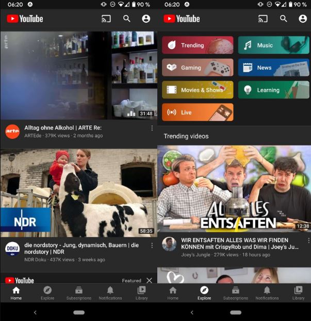Open Joey's Jungle channel avatar

169,244
